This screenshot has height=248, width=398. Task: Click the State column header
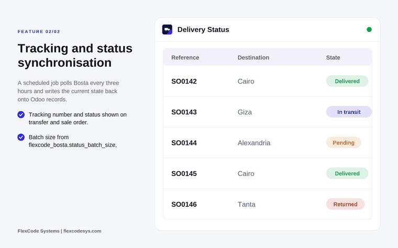[333, 57]
